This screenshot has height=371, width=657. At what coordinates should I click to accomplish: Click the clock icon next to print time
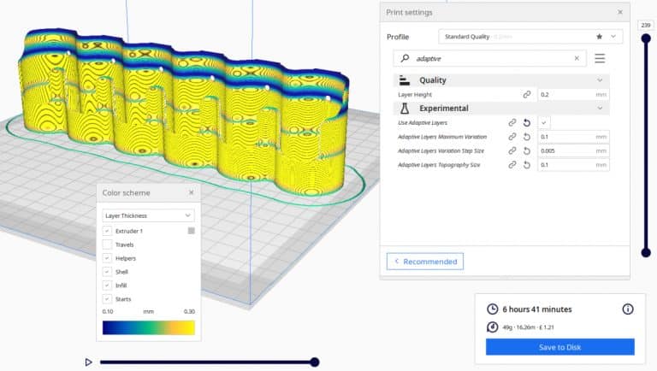click(493, 309)
